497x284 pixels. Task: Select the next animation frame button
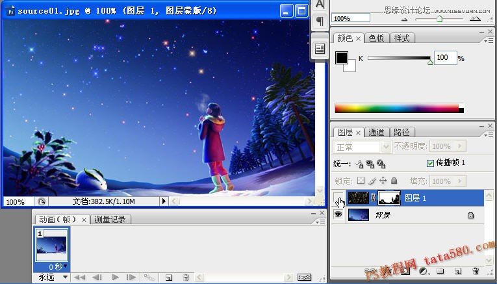tap(131, 278)
